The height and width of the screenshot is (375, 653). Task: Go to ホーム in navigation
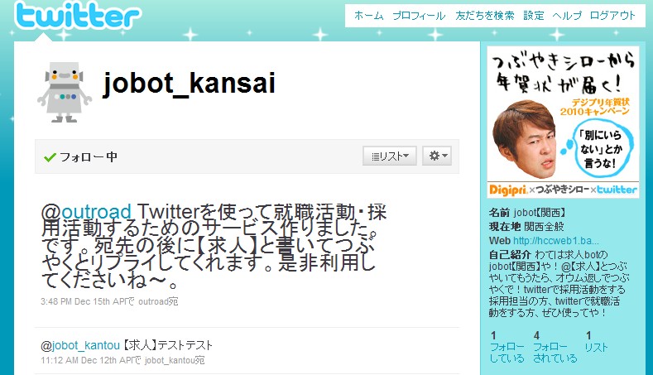pos(368,16)
